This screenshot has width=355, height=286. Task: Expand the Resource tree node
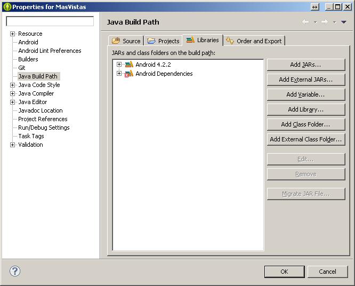click(12, 34)
